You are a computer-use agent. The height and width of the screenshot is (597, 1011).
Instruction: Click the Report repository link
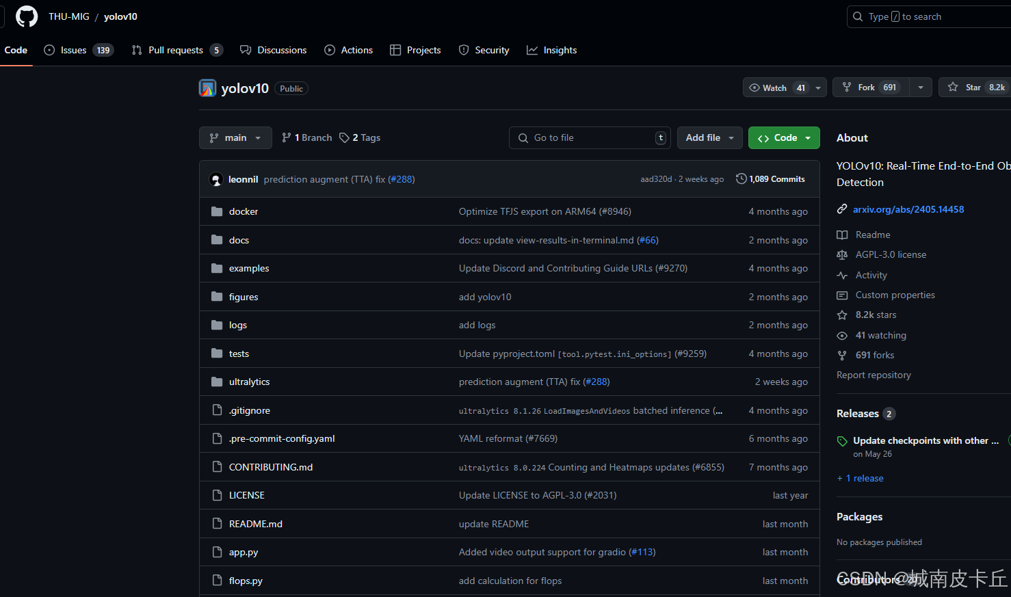click(874, 375)
